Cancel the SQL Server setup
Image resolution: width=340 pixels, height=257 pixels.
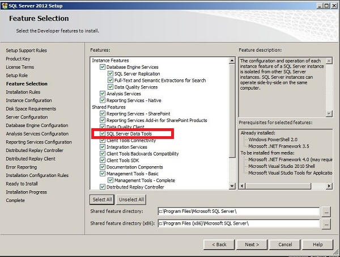coord(285,245)
